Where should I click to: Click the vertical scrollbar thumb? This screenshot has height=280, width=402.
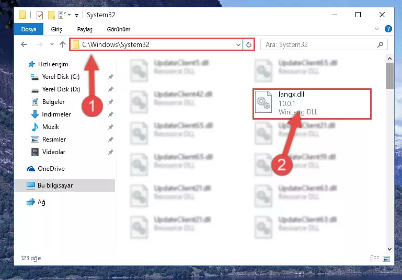click(389, 76)
